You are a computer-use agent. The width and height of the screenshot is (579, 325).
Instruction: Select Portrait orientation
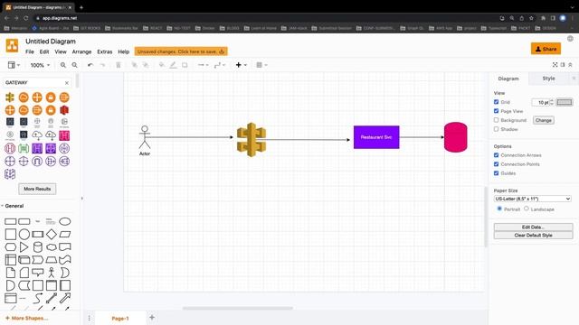(499, 209)
